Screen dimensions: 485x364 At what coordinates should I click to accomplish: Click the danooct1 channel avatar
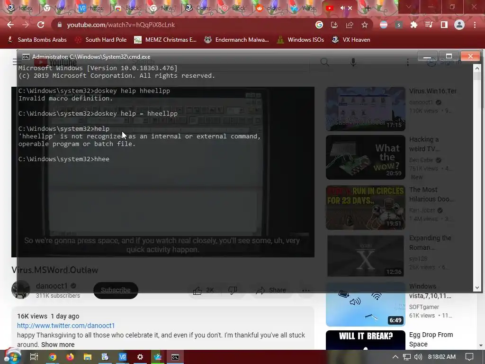tap(21, 290)
